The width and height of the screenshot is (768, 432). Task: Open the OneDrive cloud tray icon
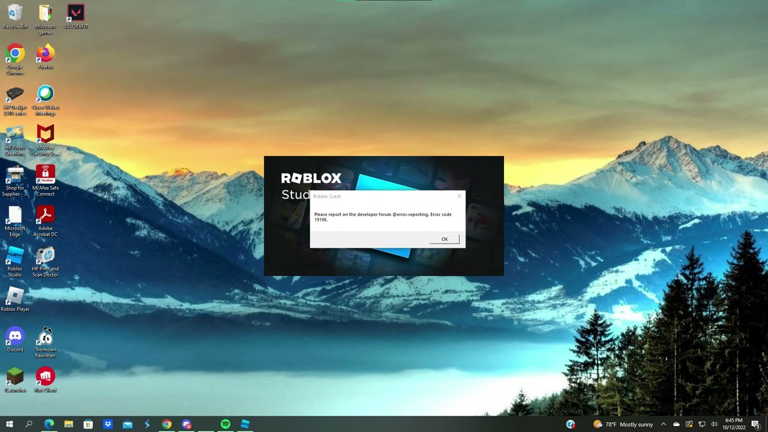tap(676, 424)
